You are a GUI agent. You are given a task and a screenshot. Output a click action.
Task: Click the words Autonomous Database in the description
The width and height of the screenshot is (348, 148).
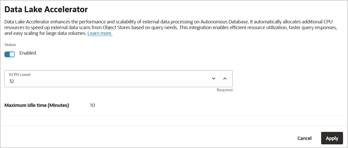[x=223, y=22]
